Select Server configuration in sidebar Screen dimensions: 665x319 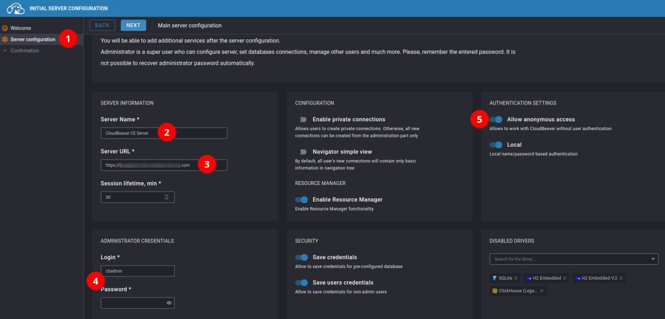(42, 39)
